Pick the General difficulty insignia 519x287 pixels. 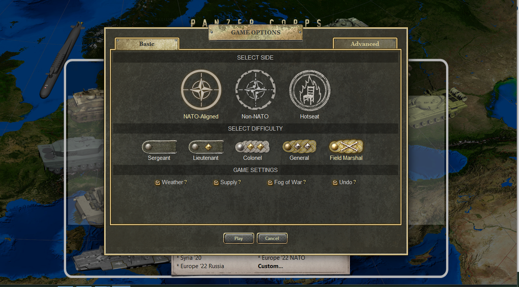[x=299, y=147]
